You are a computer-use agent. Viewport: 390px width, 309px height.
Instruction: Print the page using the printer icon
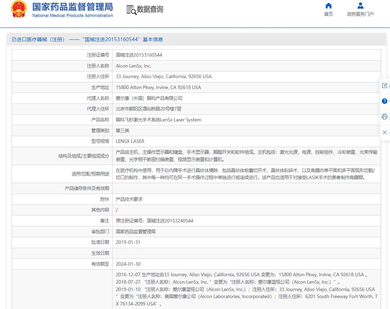click(384, 116)
